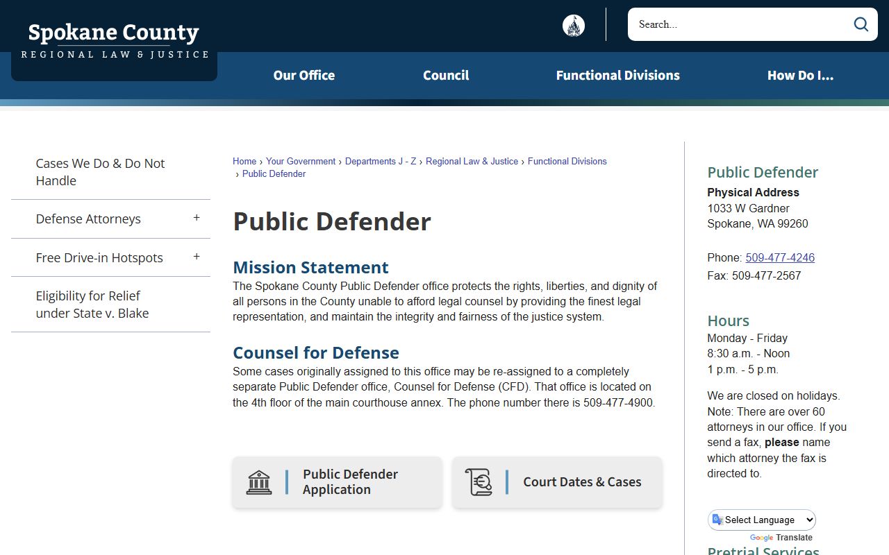Expand Free Drive-in Hotspots plus sign

tap(197, 257)
